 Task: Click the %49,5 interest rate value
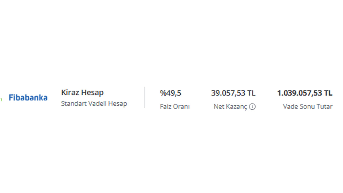[x=170, y=93]
